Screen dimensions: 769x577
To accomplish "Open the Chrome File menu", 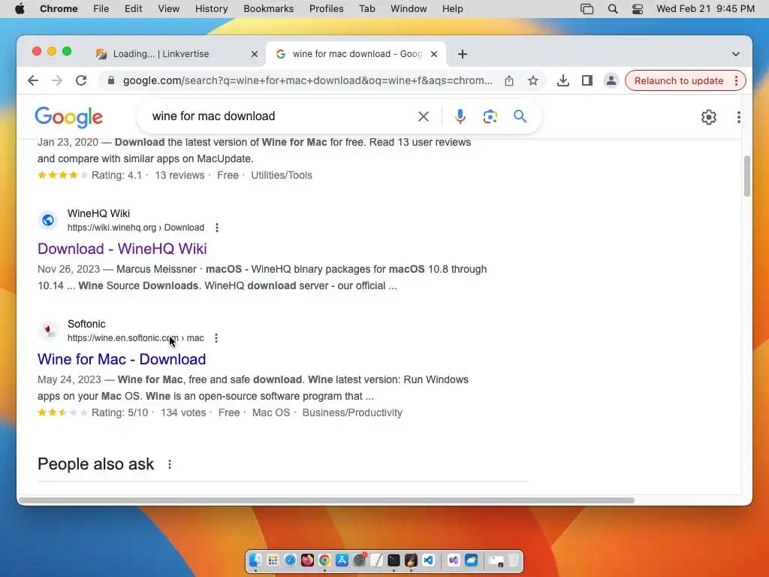I will (101, 9).
